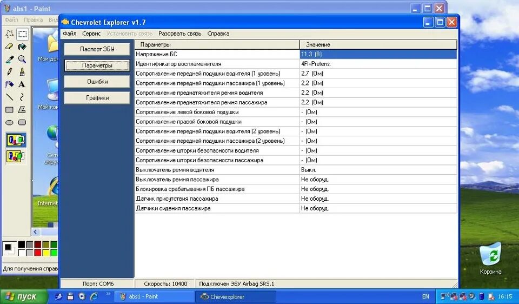Select the Выключатель ремня водителя row
Screen dimensions: 519x304
(x=296, y=169)
